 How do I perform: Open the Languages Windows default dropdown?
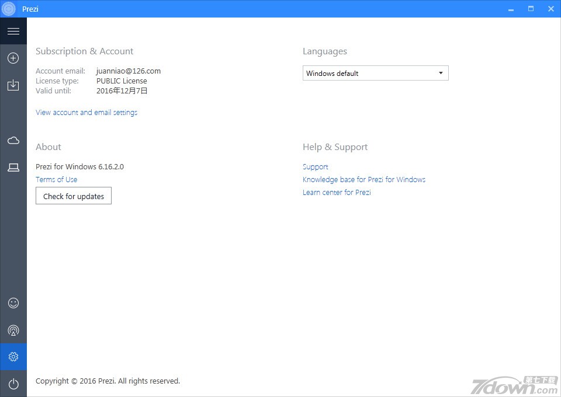pyautogui.click(x=375, y=73)
